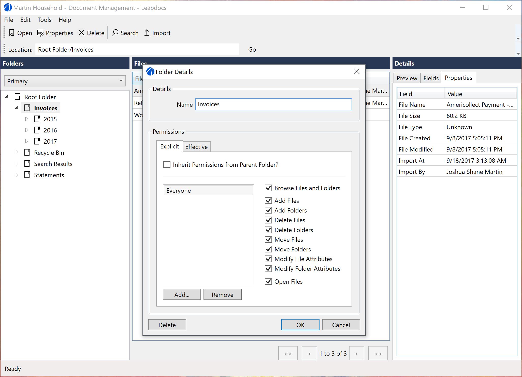Viewport: 522px width, 377px height.
Task: Select the Properties details tab
Action: tap(458, 78)
